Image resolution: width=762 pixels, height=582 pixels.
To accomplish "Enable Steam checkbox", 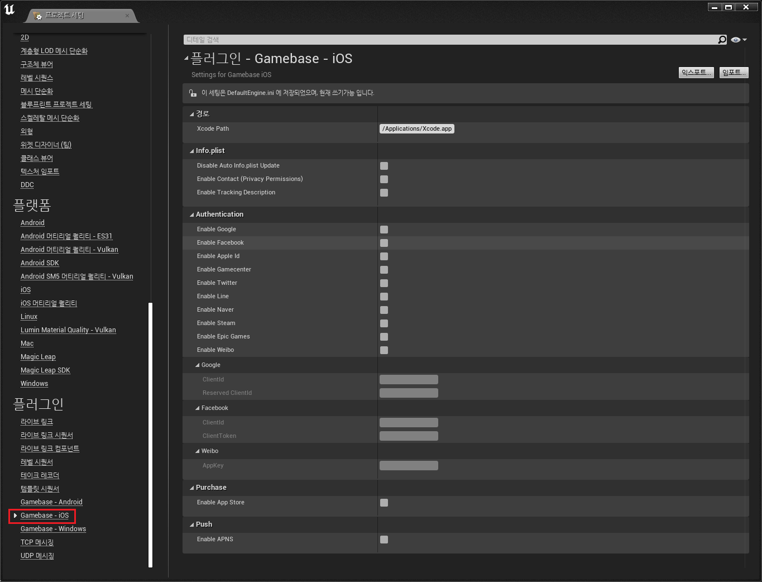I will click(384, 323).
